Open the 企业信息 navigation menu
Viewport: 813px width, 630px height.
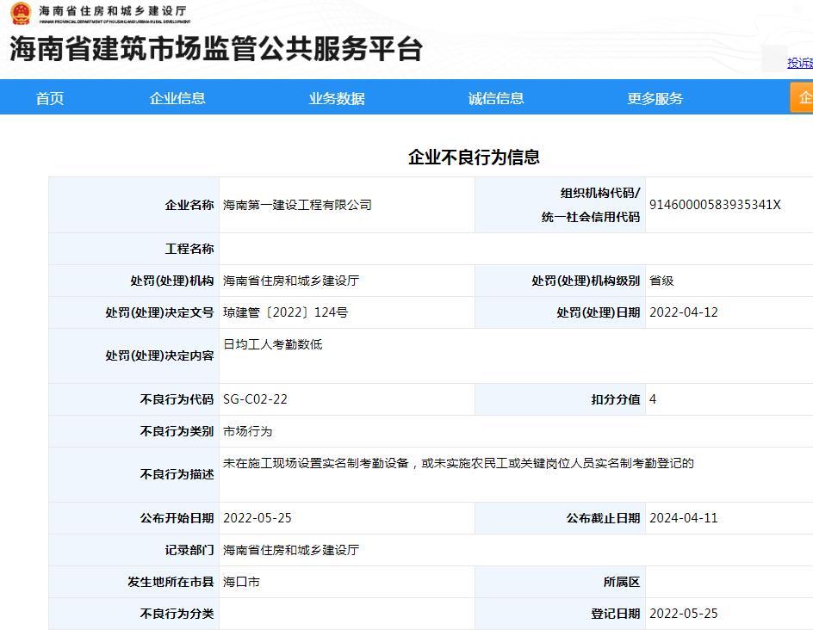tap(177, 98)
